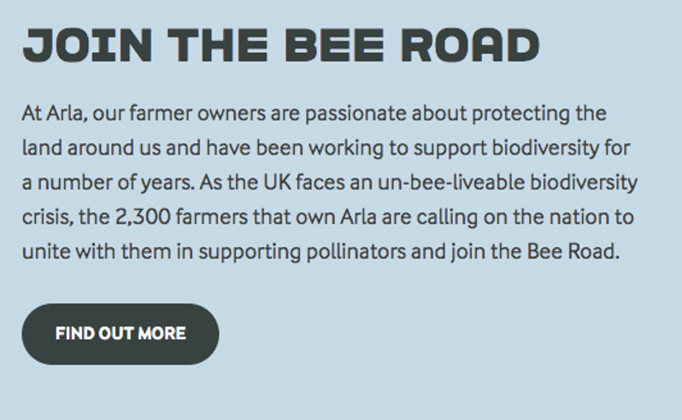
Task: Click the paragraph line starting 'At Arla'
Action: pyautogui.click(x=314, y=114)
